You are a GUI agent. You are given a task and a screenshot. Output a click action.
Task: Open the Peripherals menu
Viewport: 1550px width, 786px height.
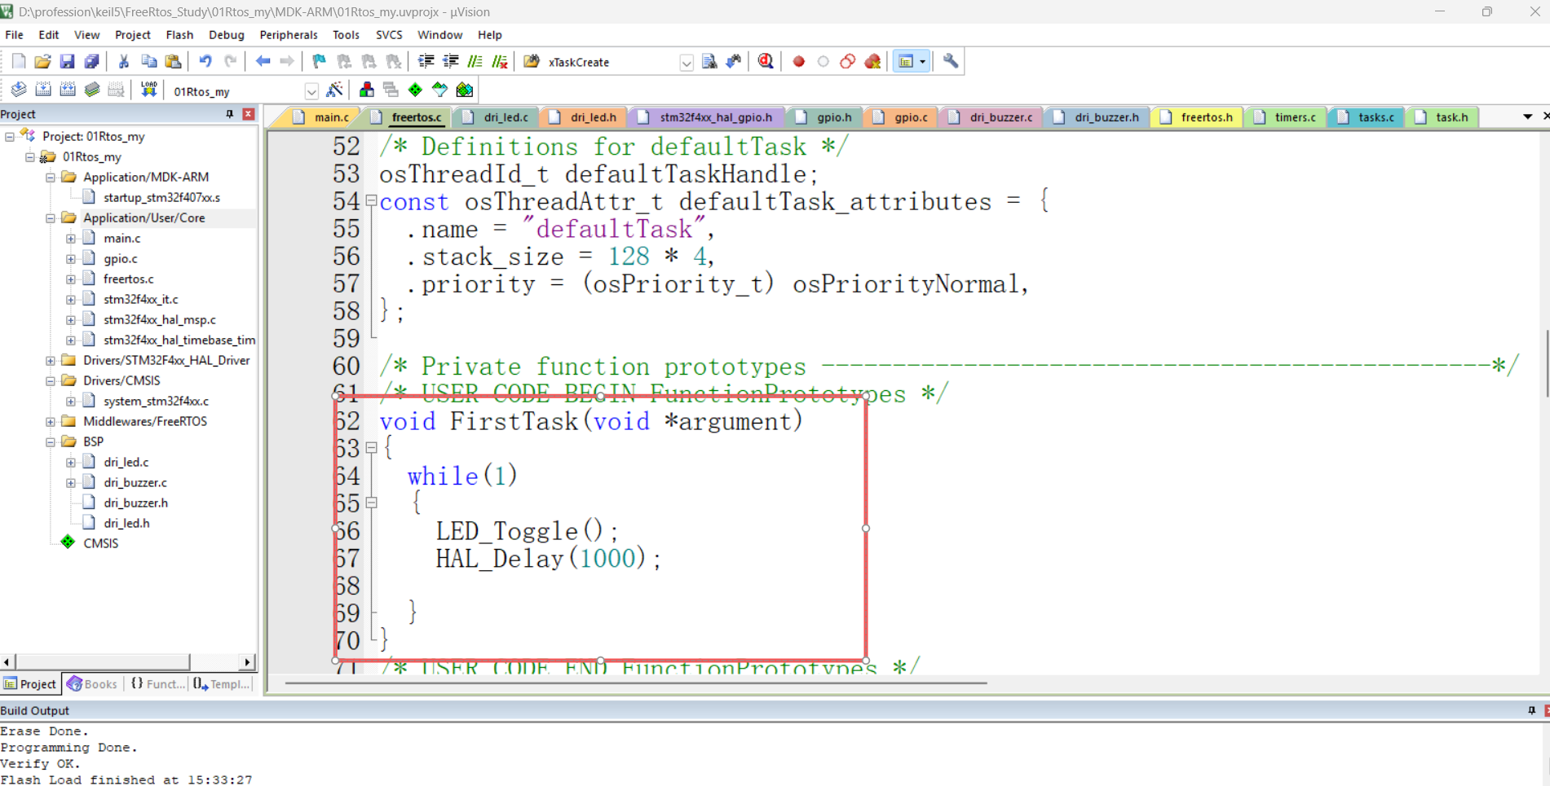coord(289,35)
